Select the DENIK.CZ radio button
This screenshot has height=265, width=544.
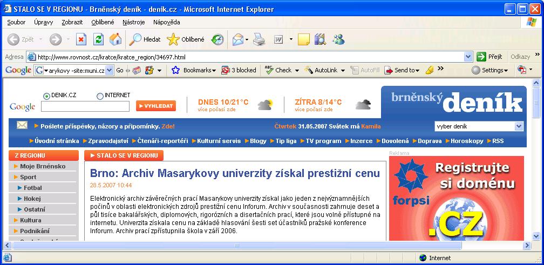46,96
